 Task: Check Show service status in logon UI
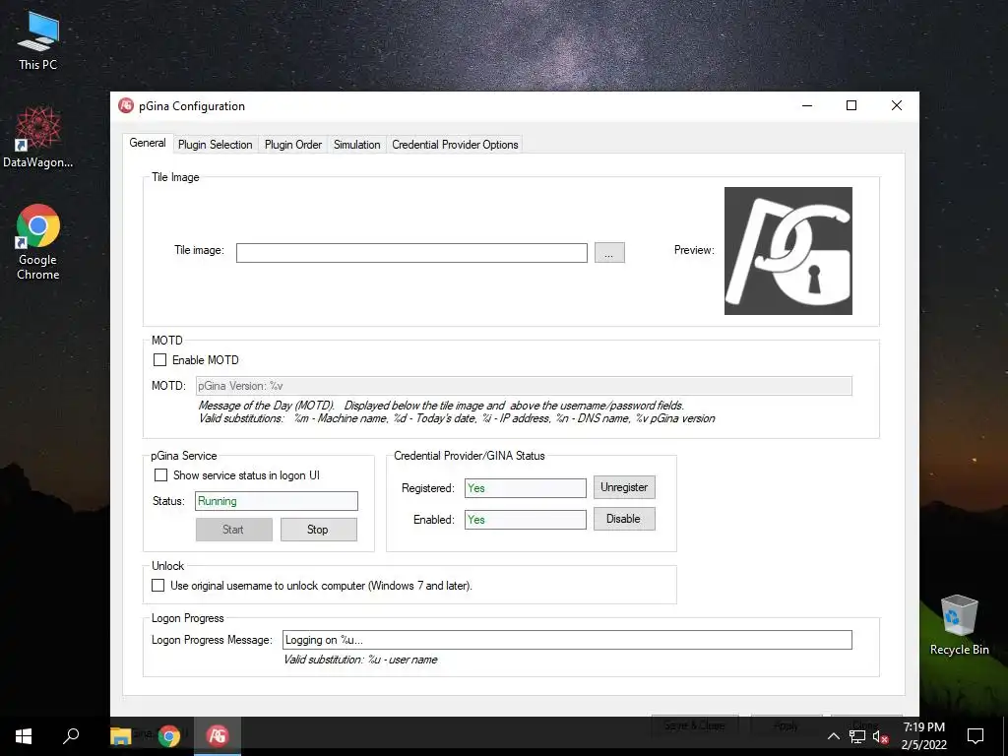point(160,475)
